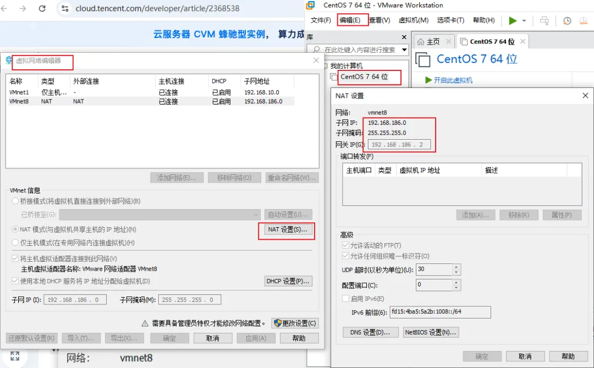Viewport: 594px width, 368px height.
Task: Open the 帮助(H) menu in VMware
Action: pyautogui.click(x=484, y=20)
